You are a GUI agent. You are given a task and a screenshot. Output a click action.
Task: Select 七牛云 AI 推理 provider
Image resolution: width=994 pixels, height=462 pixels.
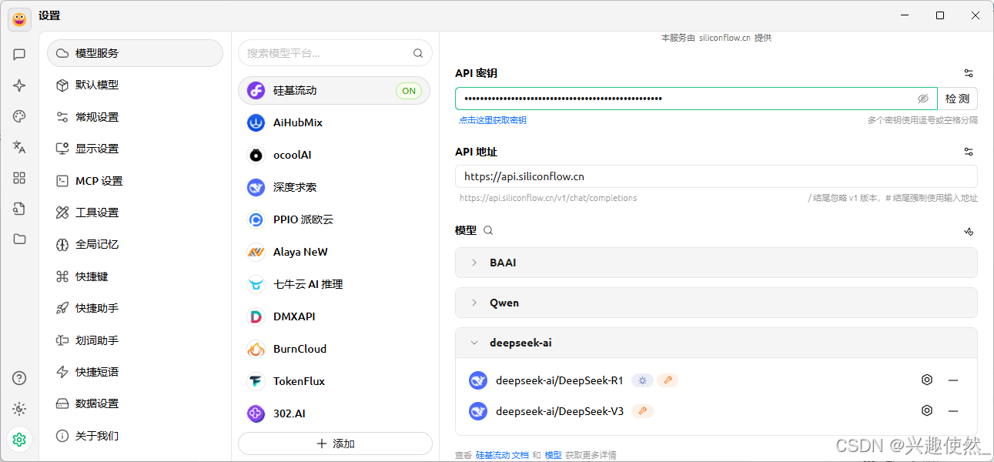tap(334, 284)
